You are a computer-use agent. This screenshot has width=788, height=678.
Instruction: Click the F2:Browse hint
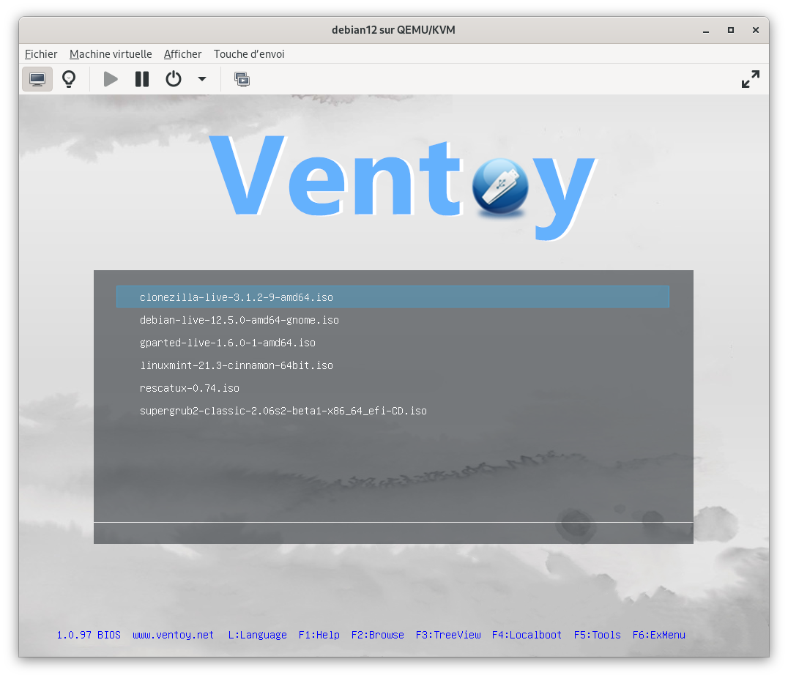point(377,636)
